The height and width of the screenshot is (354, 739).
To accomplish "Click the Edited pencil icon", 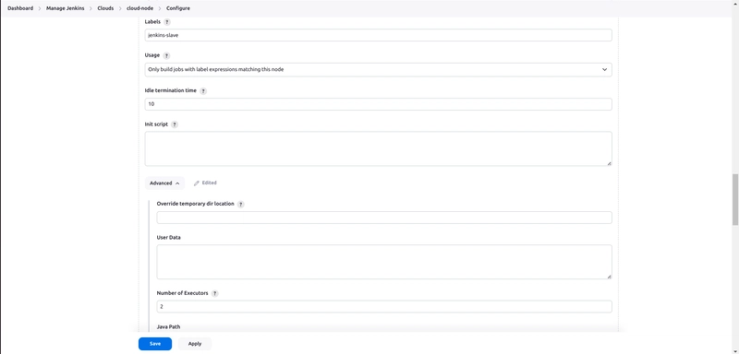I will click(197, 183).
